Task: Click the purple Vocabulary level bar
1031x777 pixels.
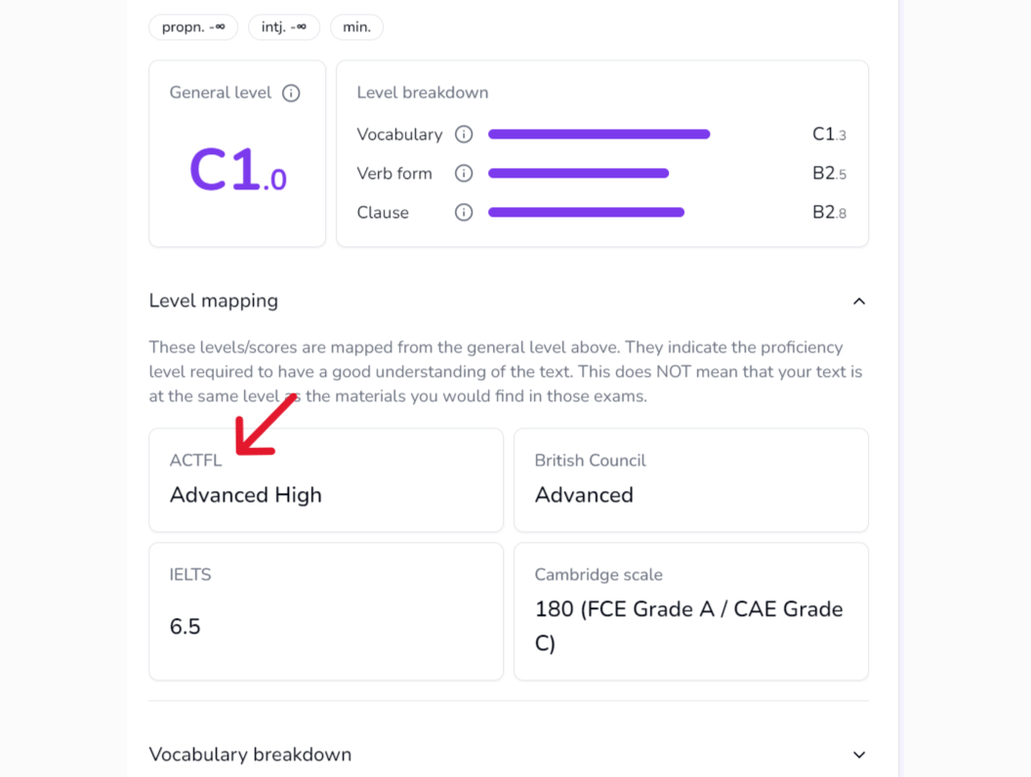Action: coord(598,134)
